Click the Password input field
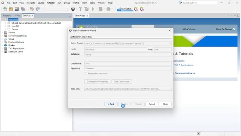Viewport: 241px width, 136px height. coord(128,68)
